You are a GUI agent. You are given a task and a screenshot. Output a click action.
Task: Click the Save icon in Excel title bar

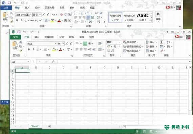(19, 32)
